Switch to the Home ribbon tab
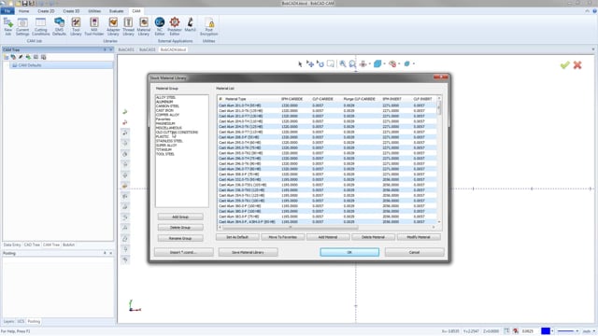The width and height of the screenshot is (598, 336). [x=23, y=11]
